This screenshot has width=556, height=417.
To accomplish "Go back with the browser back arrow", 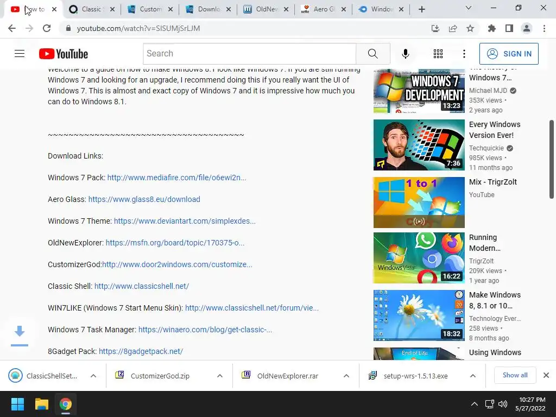I will pos(12,28).
